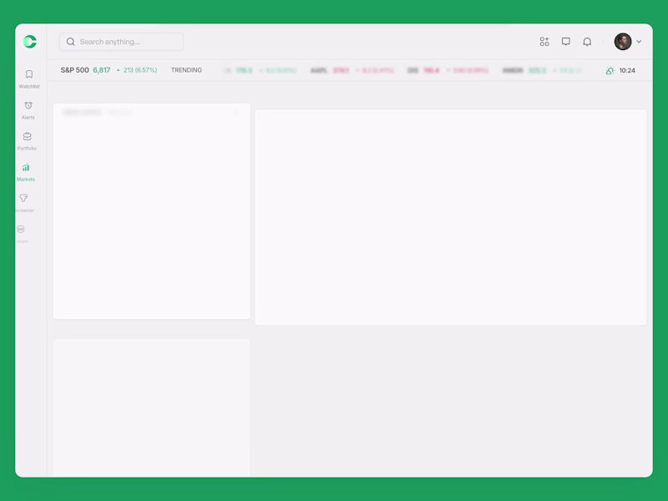Expand the profile dropdown chevron

point(639,42)
